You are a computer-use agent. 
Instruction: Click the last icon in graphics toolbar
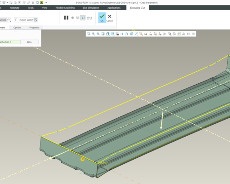[x=193, y=34]
